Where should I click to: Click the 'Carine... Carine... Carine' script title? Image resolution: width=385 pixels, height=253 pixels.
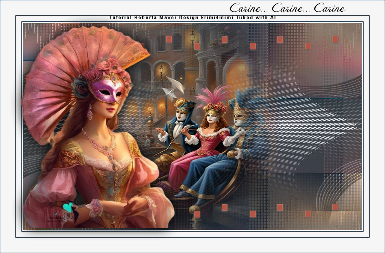point(287,8)
